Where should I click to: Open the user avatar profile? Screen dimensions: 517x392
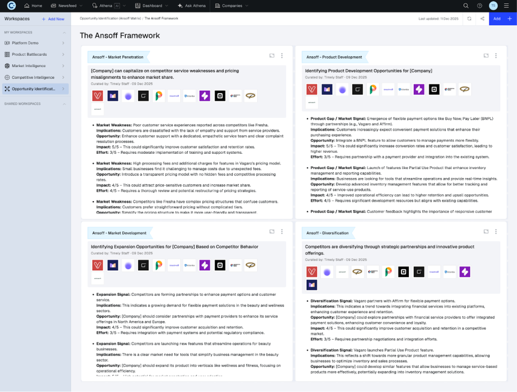pyautogui.click(x=493, y=6)
